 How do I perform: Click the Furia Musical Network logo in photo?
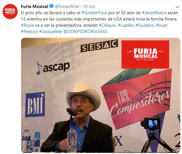click(x=145, y=54)
